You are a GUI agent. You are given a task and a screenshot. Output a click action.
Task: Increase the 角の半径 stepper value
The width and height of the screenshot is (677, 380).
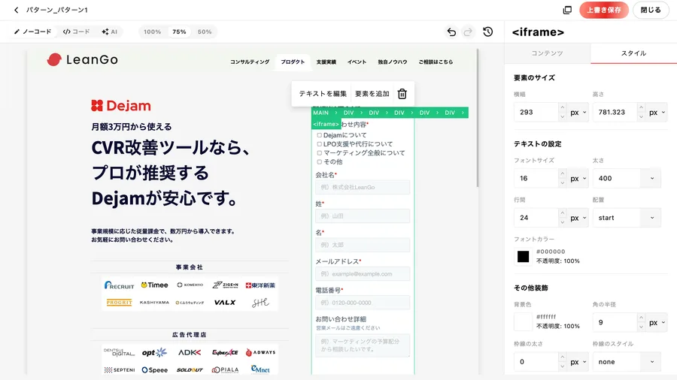(641, 318)
